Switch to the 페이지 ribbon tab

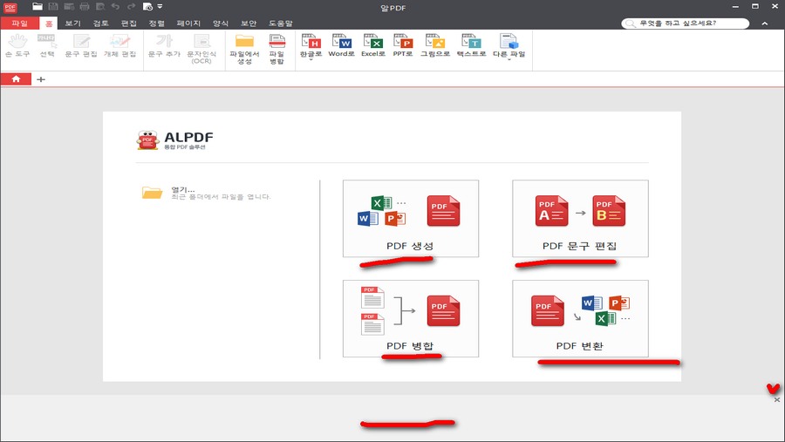pos(188,23)
